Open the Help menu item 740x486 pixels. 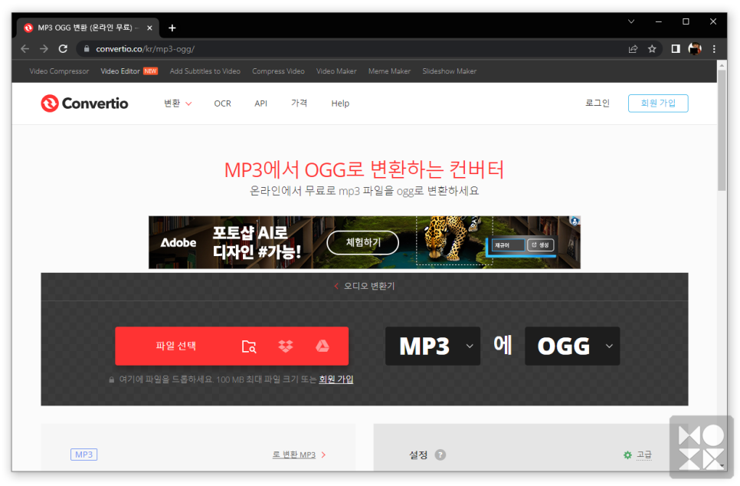click(x=340, y=103)
